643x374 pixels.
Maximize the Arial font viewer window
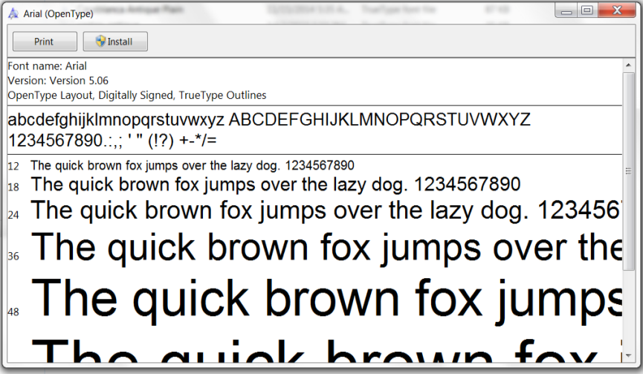(587, 10)
